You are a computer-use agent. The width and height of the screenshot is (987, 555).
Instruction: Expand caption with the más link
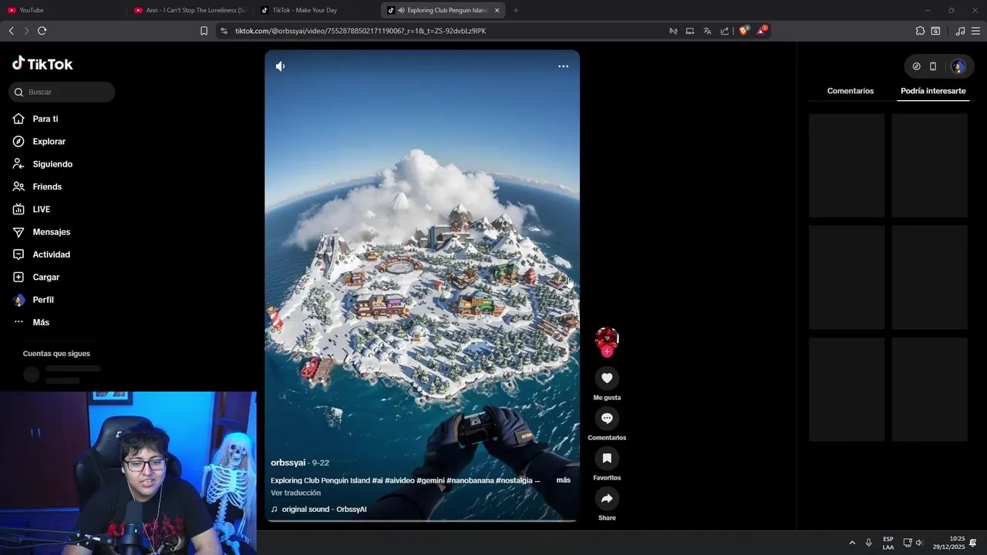(x=564, y=480)
